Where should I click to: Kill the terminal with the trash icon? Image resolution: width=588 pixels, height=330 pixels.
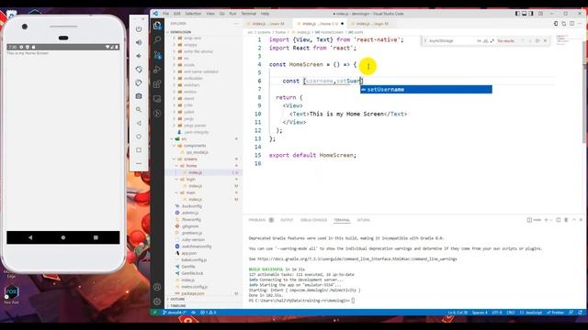[566, 220]
